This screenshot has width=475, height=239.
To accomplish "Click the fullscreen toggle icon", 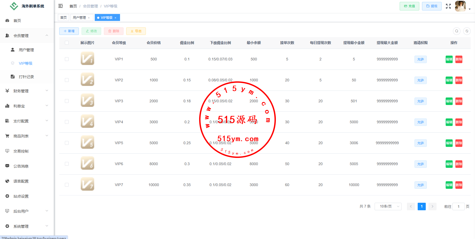I will 448,6.
